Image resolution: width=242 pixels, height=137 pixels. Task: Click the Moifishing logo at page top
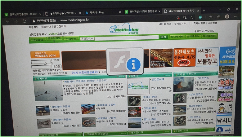[124, 29]
